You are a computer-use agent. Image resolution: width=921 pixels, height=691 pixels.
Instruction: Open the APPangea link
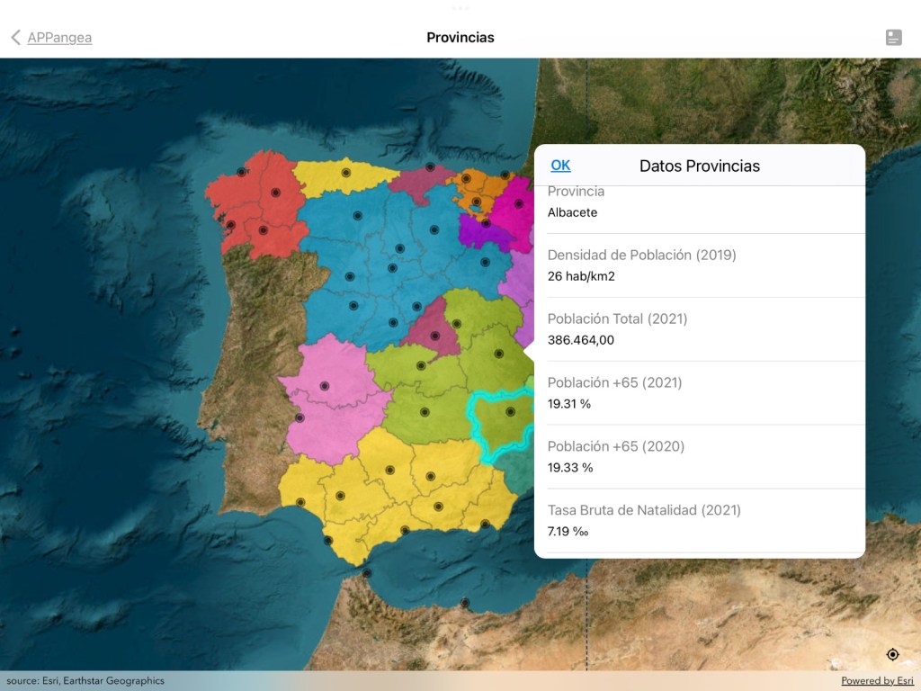click(59, 38)
